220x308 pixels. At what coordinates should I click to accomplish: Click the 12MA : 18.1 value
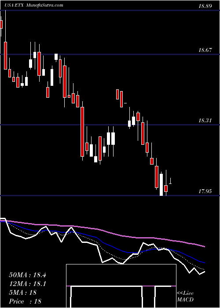27,284
